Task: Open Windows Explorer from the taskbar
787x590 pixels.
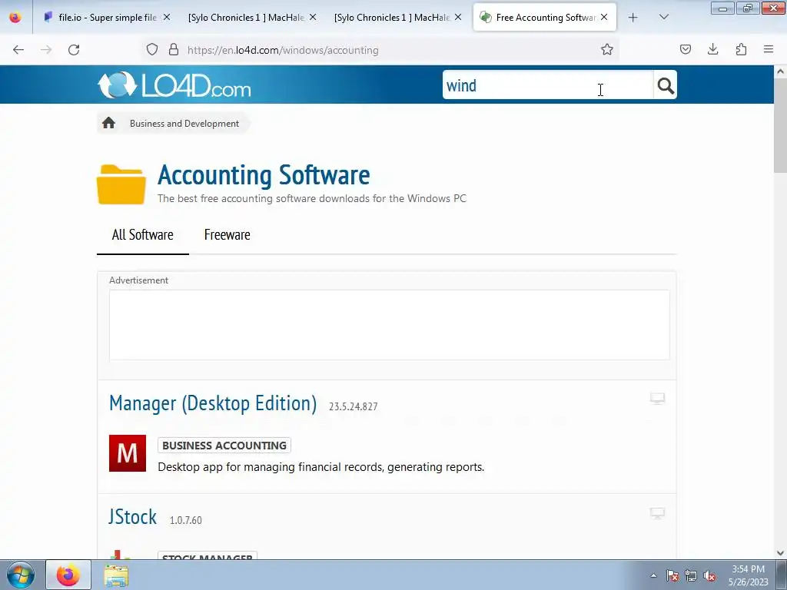Action: coord(116,575)
